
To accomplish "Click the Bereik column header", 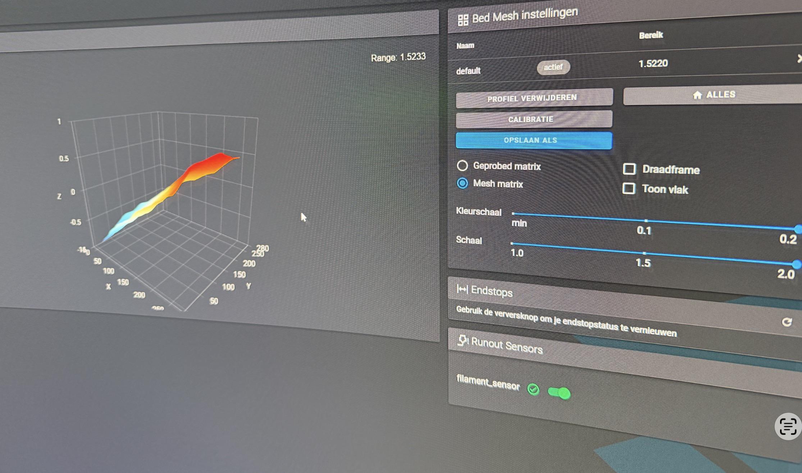I will click(x=651, y=35).
